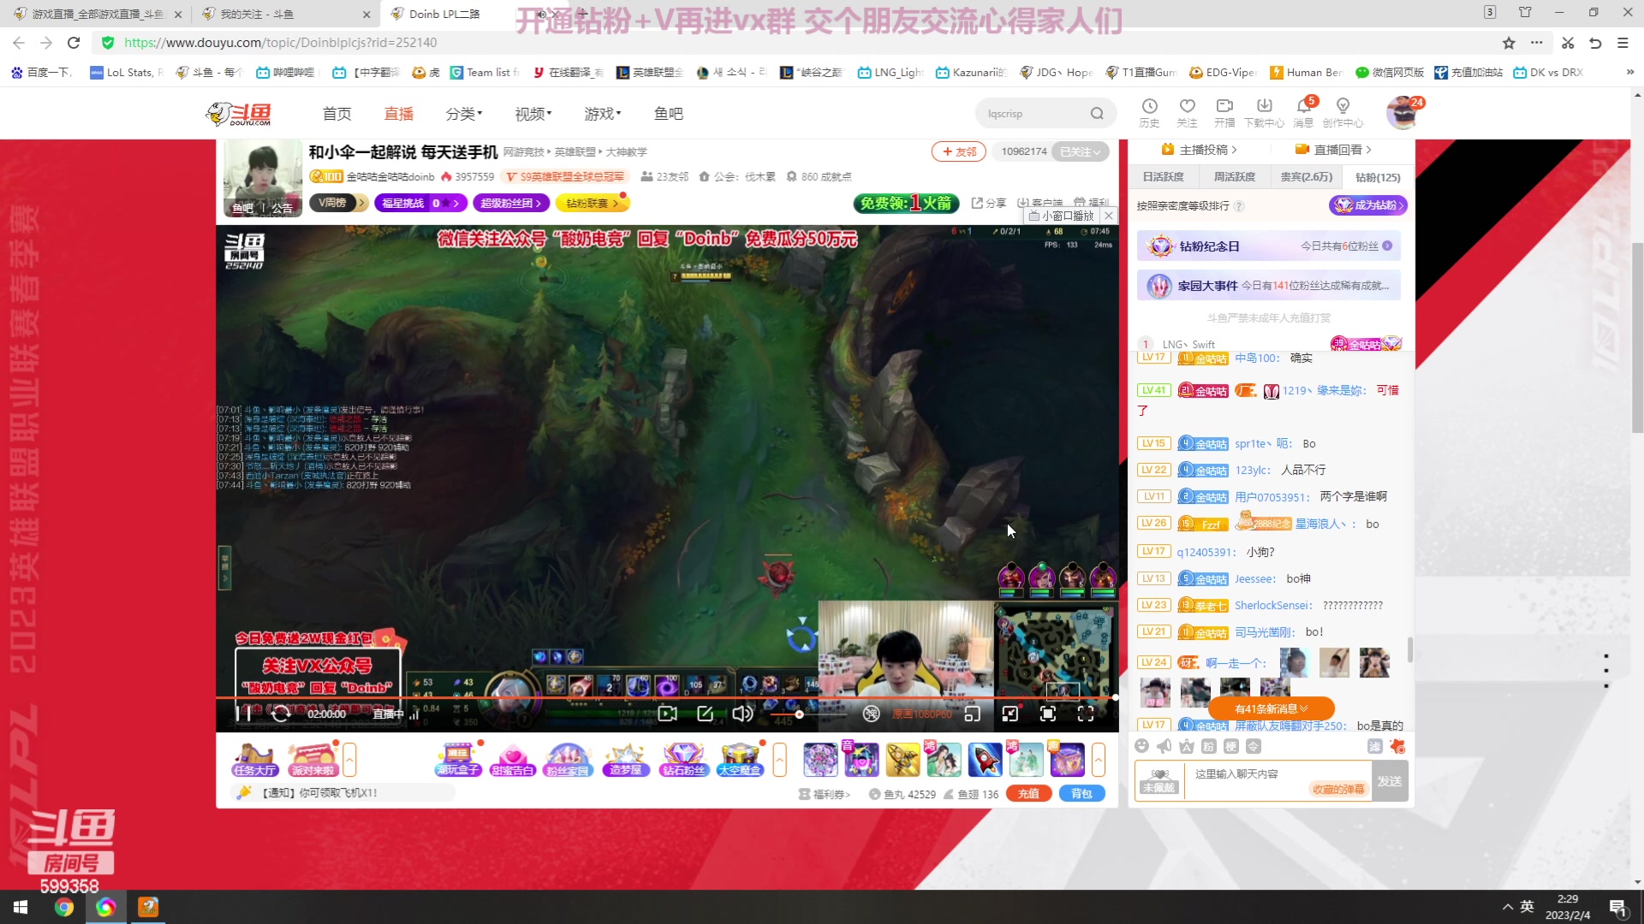The height and width of the screenshot is (924, 1644).
Task: Open the 关注 heart icon in Douyu header
Action: [1187, 112]
